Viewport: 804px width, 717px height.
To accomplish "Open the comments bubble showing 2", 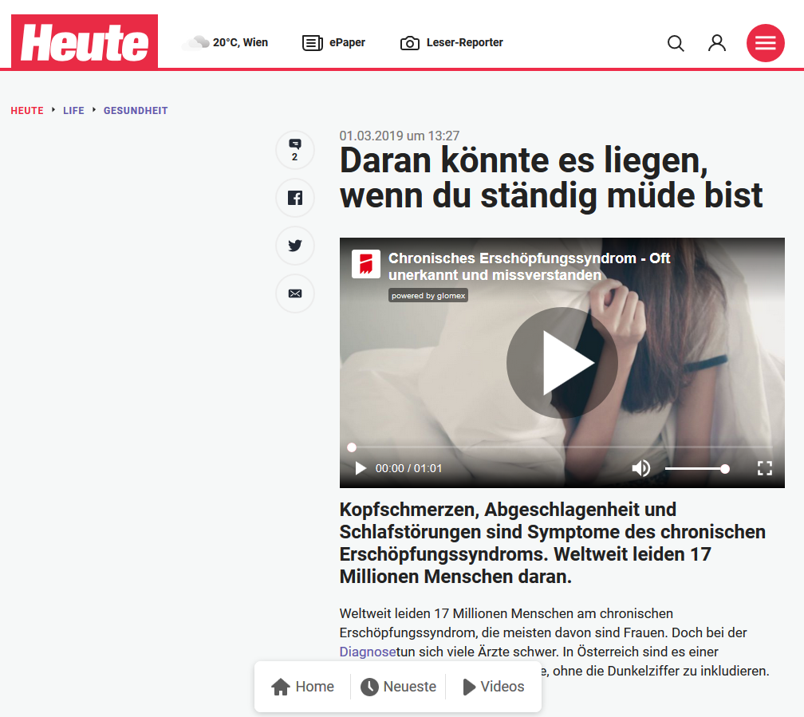I will 295,150.
